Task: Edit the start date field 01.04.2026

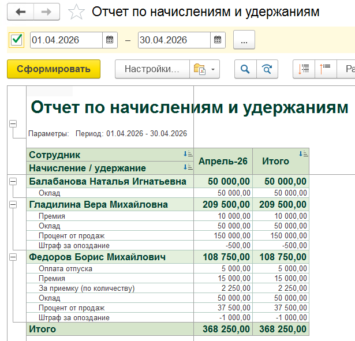Action: [x=66, y=40]
